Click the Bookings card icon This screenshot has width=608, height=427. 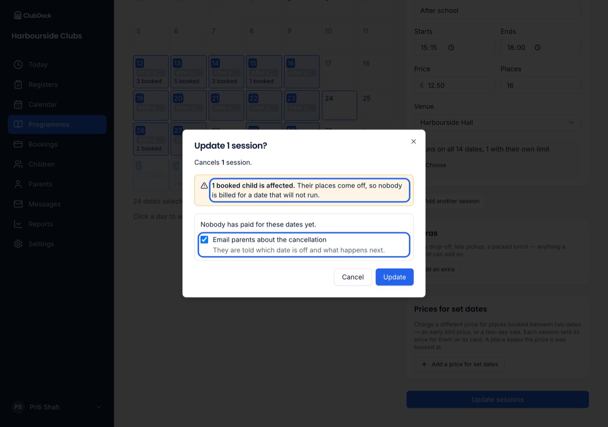tap(18, 145)
